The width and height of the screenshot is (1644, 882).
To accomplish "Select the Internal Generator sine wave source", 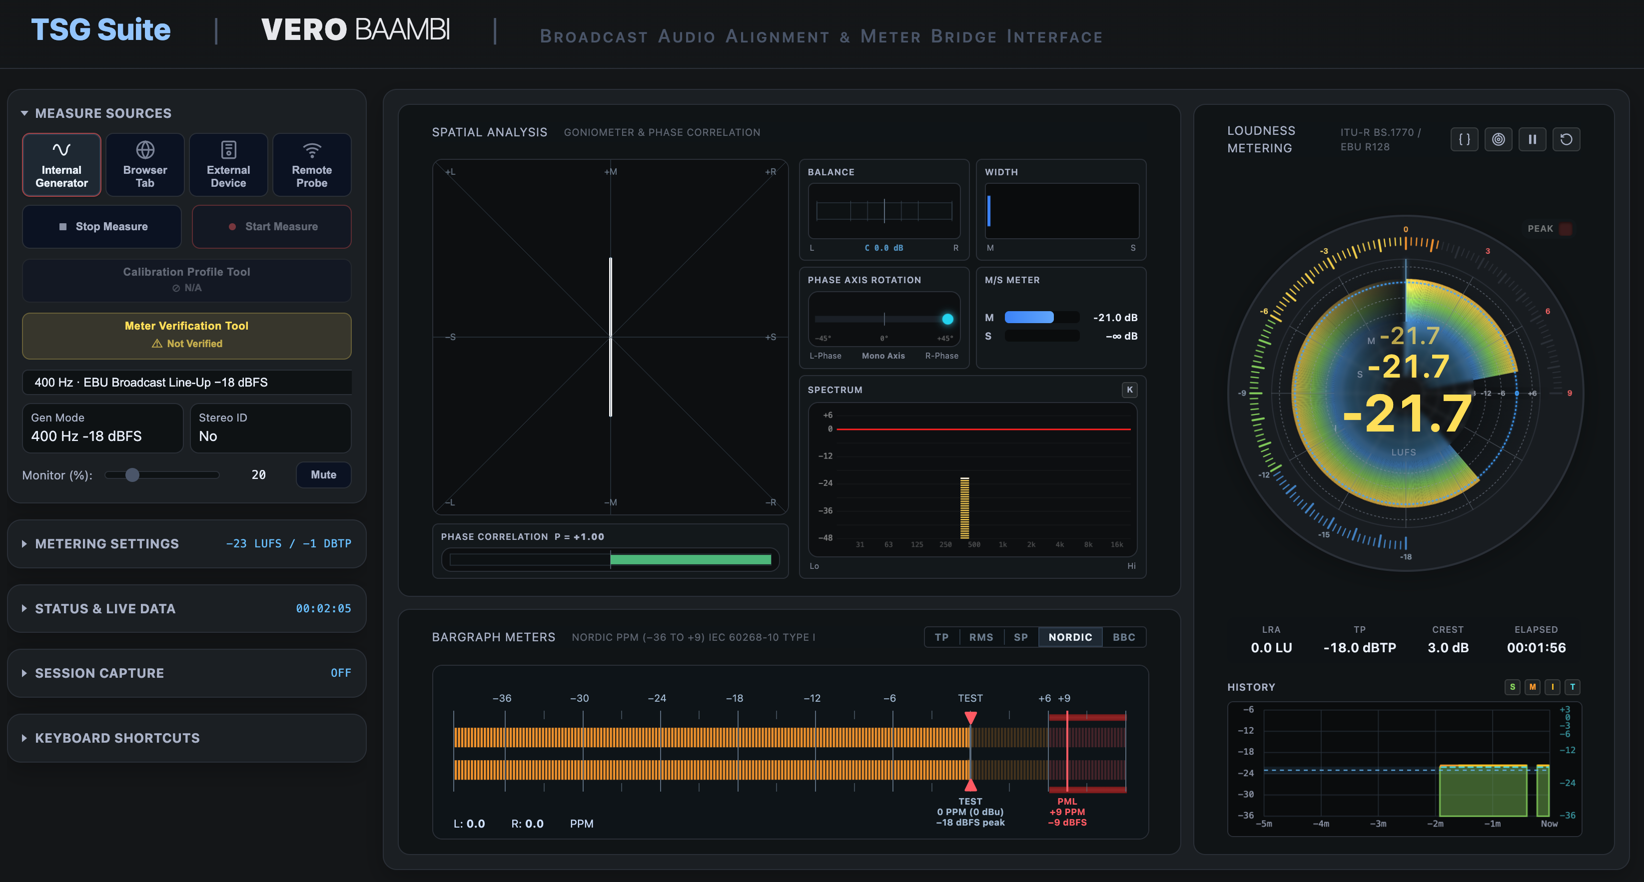I will tap(61, 164).
